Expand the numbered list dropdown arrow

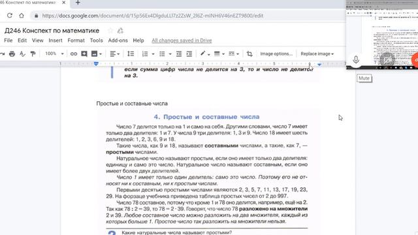(153, 54)
